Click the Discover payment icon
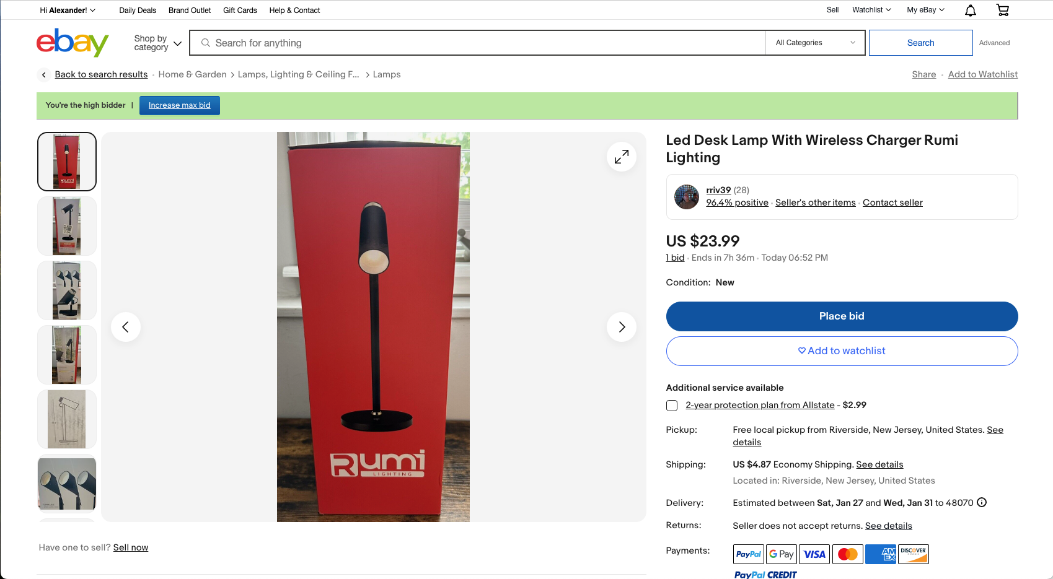The width and height of the screenshot is (1053, 579). [x=914, y=554]
